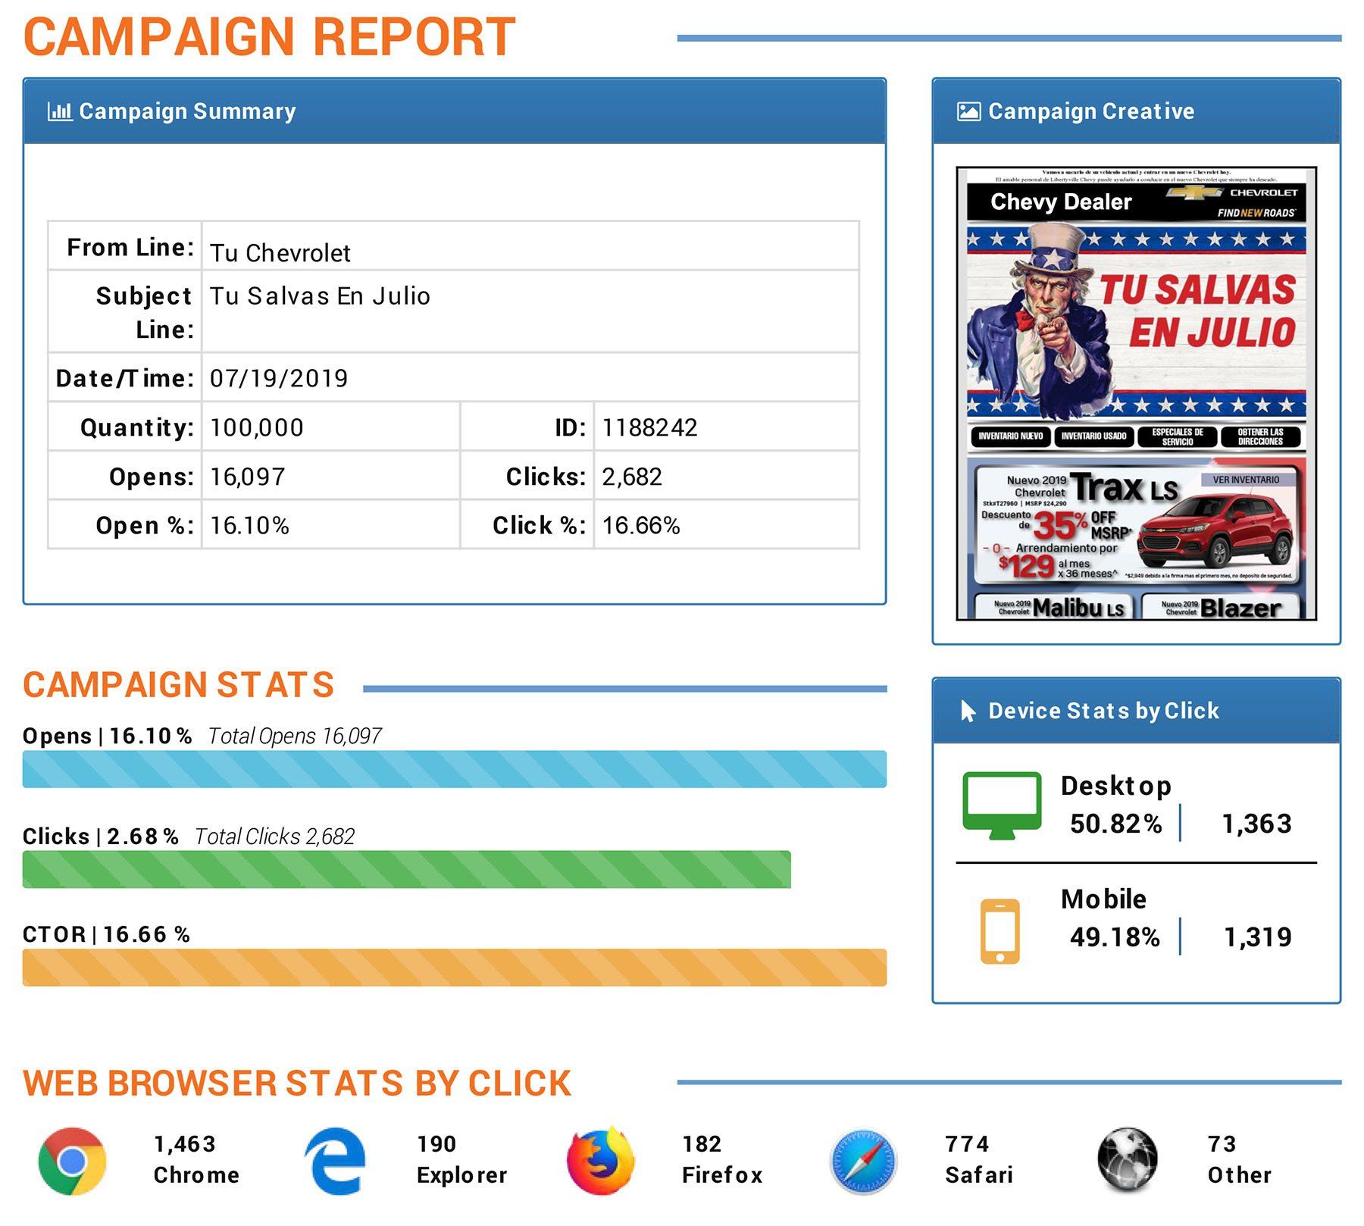This screenshot has width=1364, height=1226.
Task: Click the Safari compass icon
Action: click(863, 1162)
